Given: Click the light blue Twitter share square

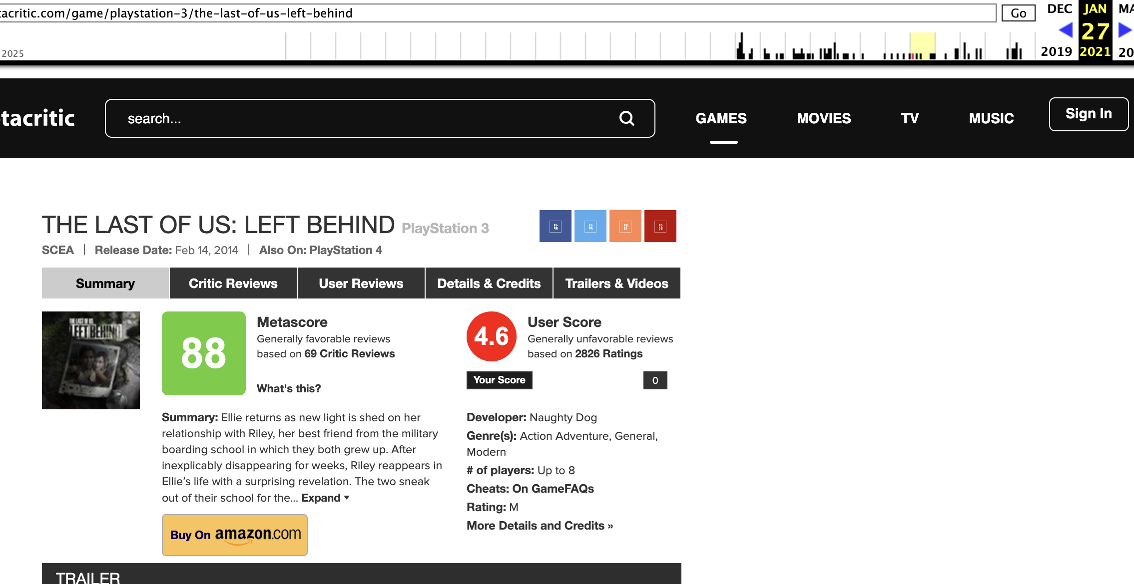Looking at the screenshot, I should click(590, 226).
